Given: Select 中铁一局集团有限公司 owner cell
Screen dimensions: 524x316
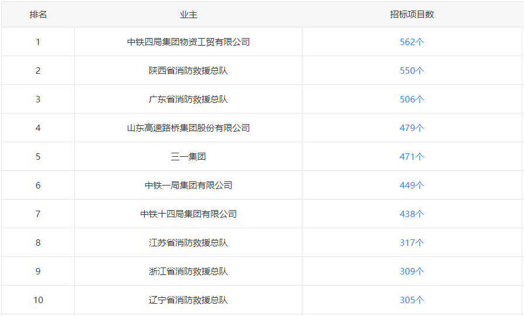Looking at the screenshot, I should click(189, 186).
